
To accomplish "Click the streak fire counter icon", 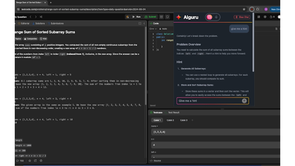I will 272,17.
